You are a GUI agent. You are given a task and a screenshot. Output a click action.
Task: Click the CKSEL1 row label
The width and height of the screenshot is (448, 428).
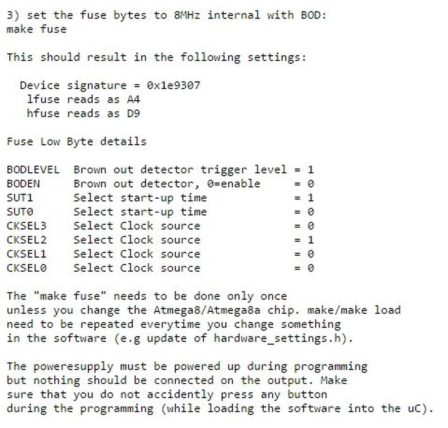click(26, 254)
